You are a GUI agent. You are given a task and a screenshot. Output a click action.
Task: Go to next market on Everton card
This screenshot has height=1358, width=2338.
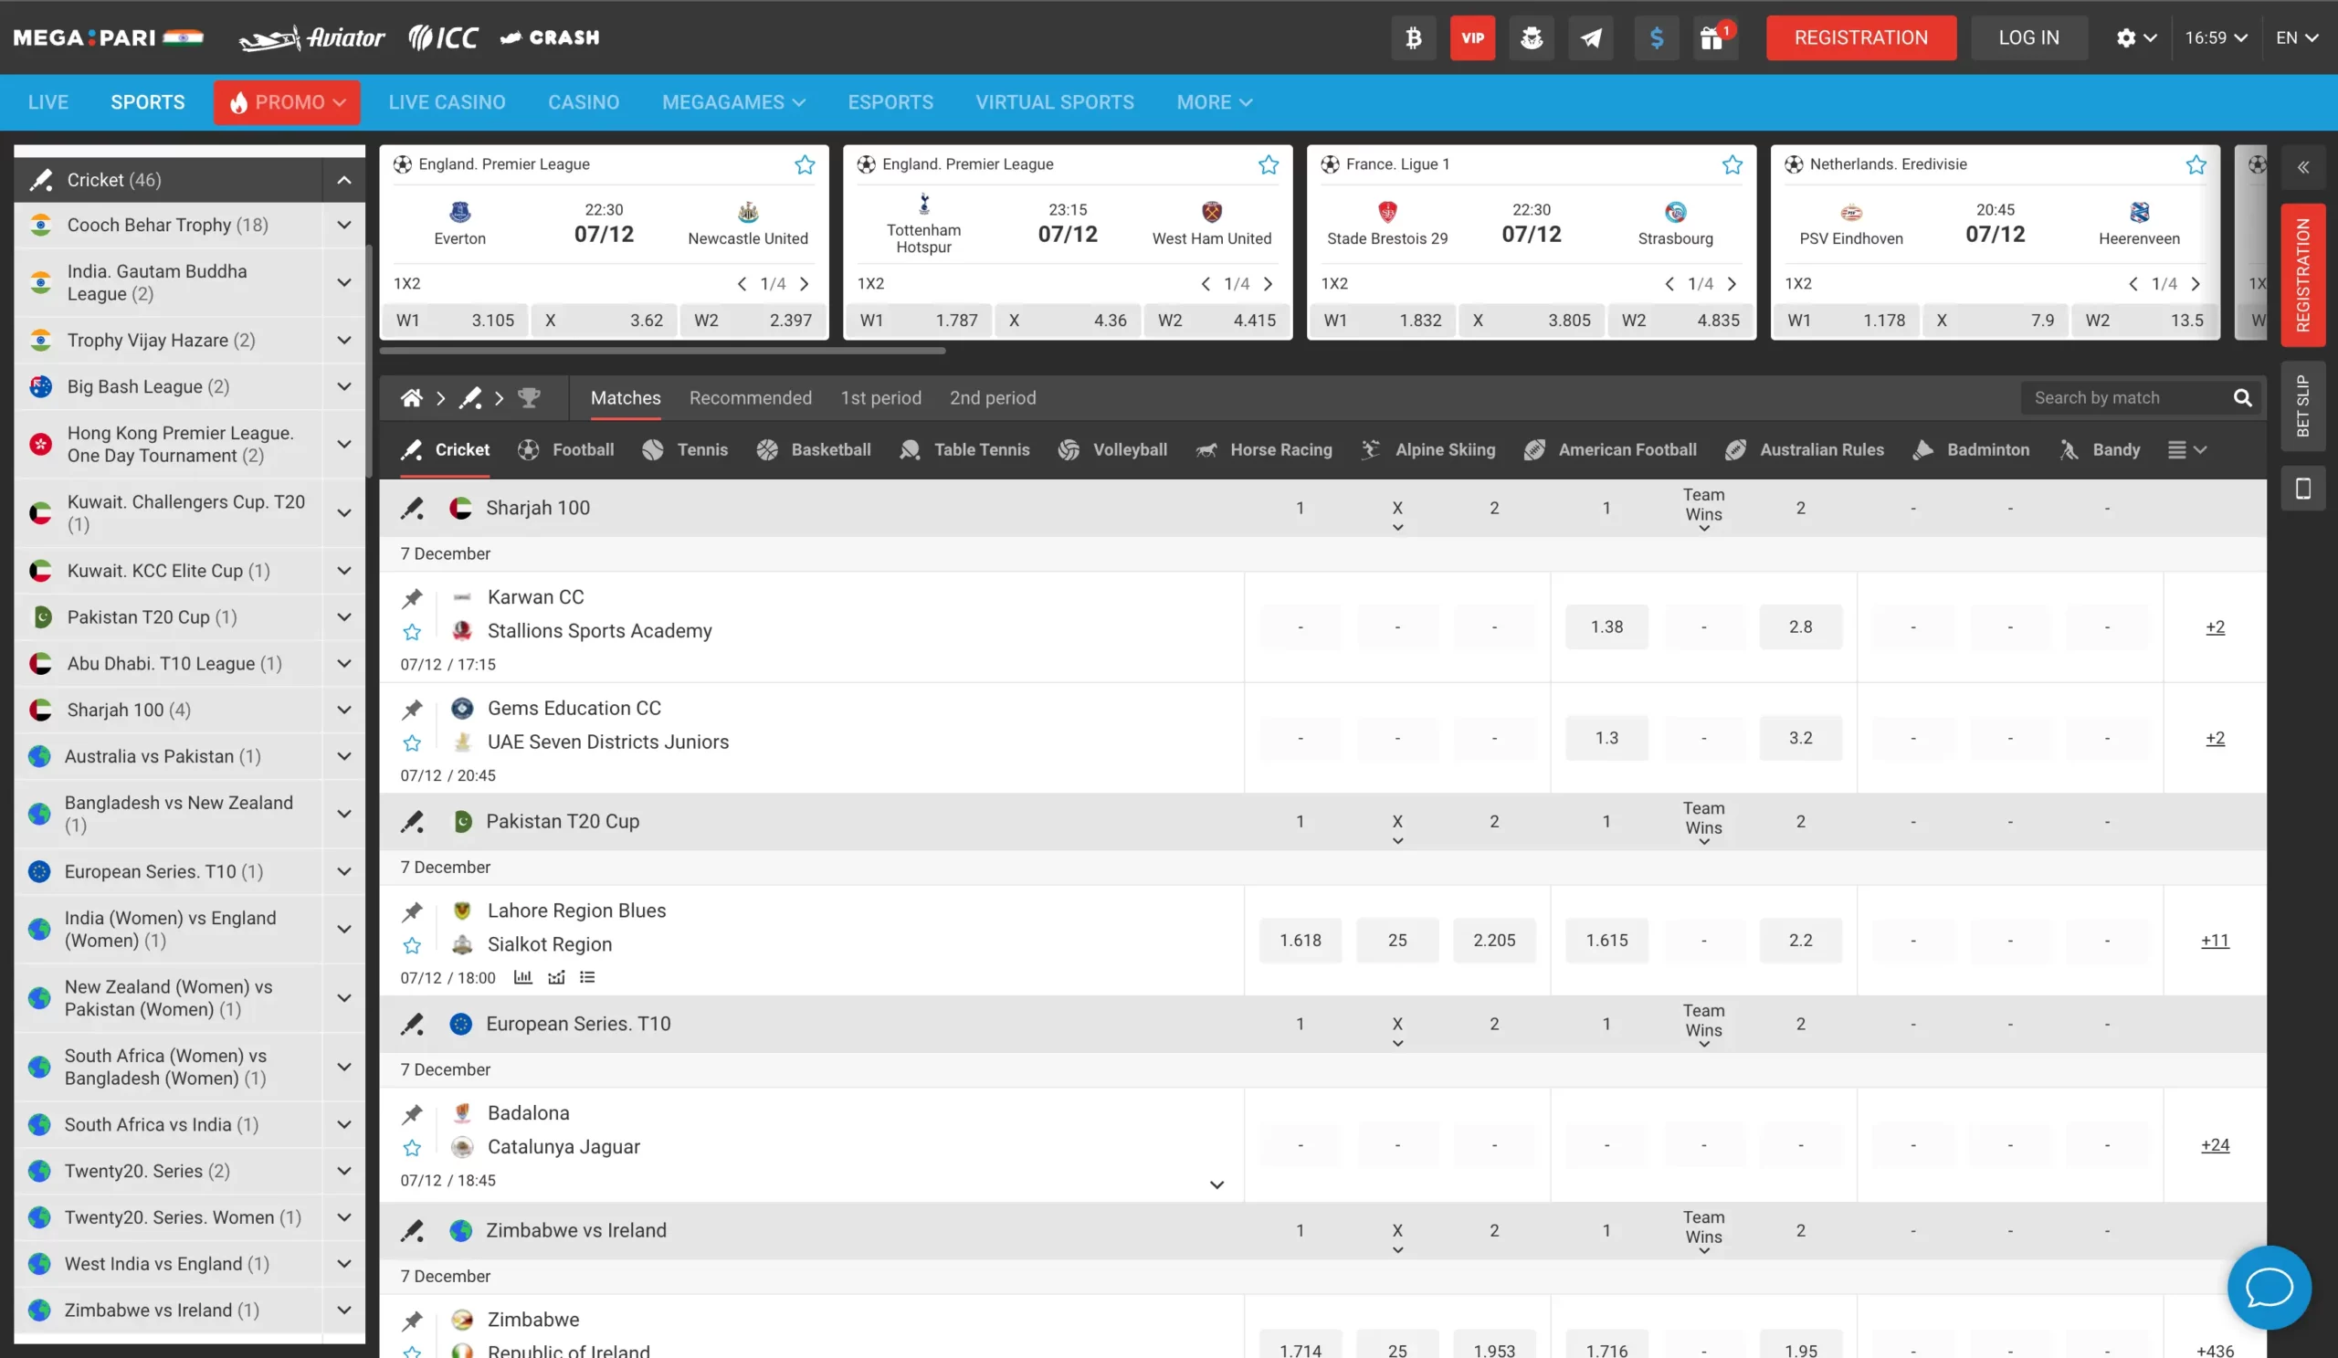click(805, 284)
